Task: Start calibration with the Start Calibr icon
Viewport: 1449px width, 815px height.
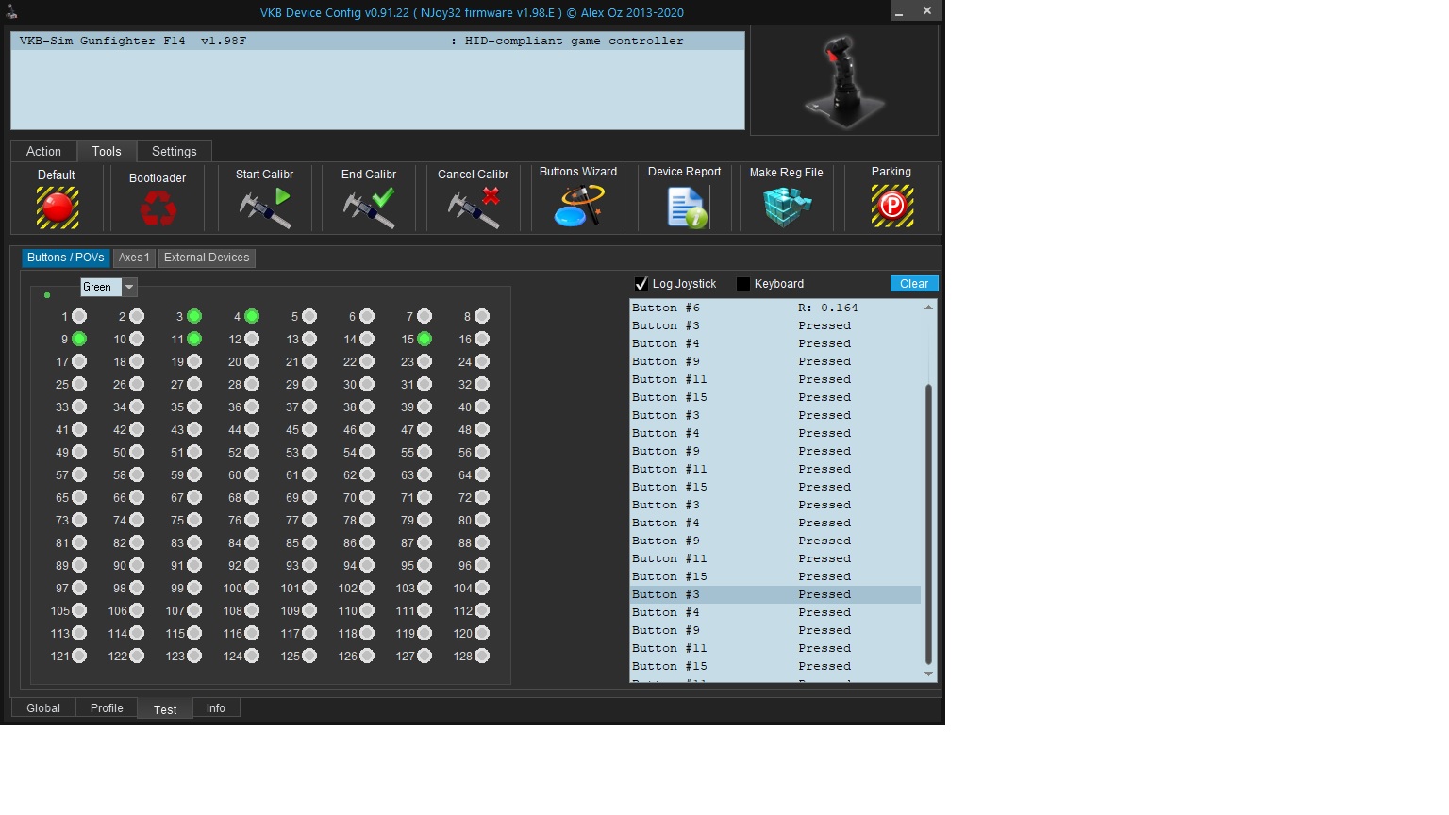Action: 265,208
